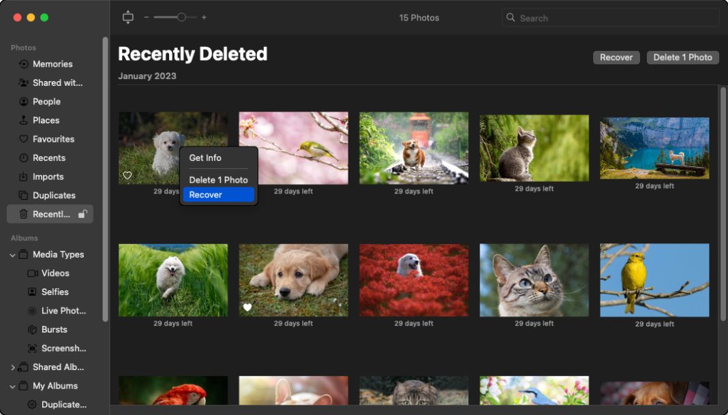
Task: Choose Recover from the context menu
Action: [x=206, y=194]
